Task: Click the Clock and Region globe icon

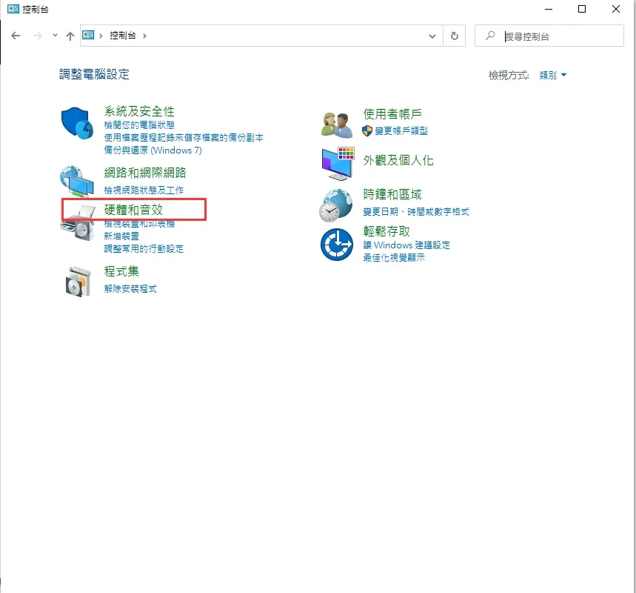Action: pyautogui.click(x=336, y=205)
